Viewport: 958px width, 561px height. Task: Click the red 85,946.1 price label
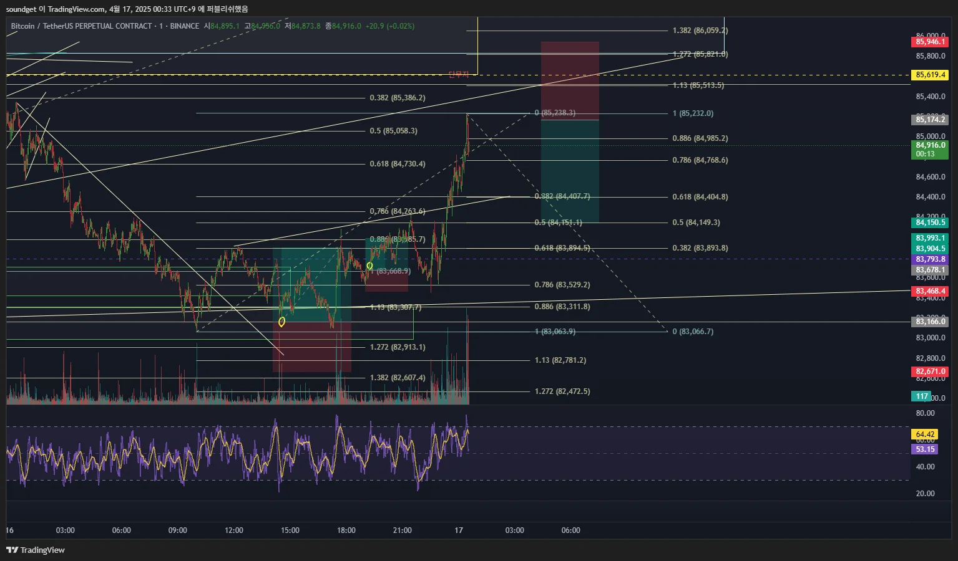click(x=929, y=42)
